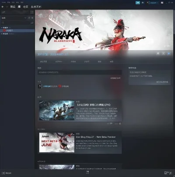Open the 社区 (Community) section
The width and height of the screenshot is (175, 177).
click(26, 7)
